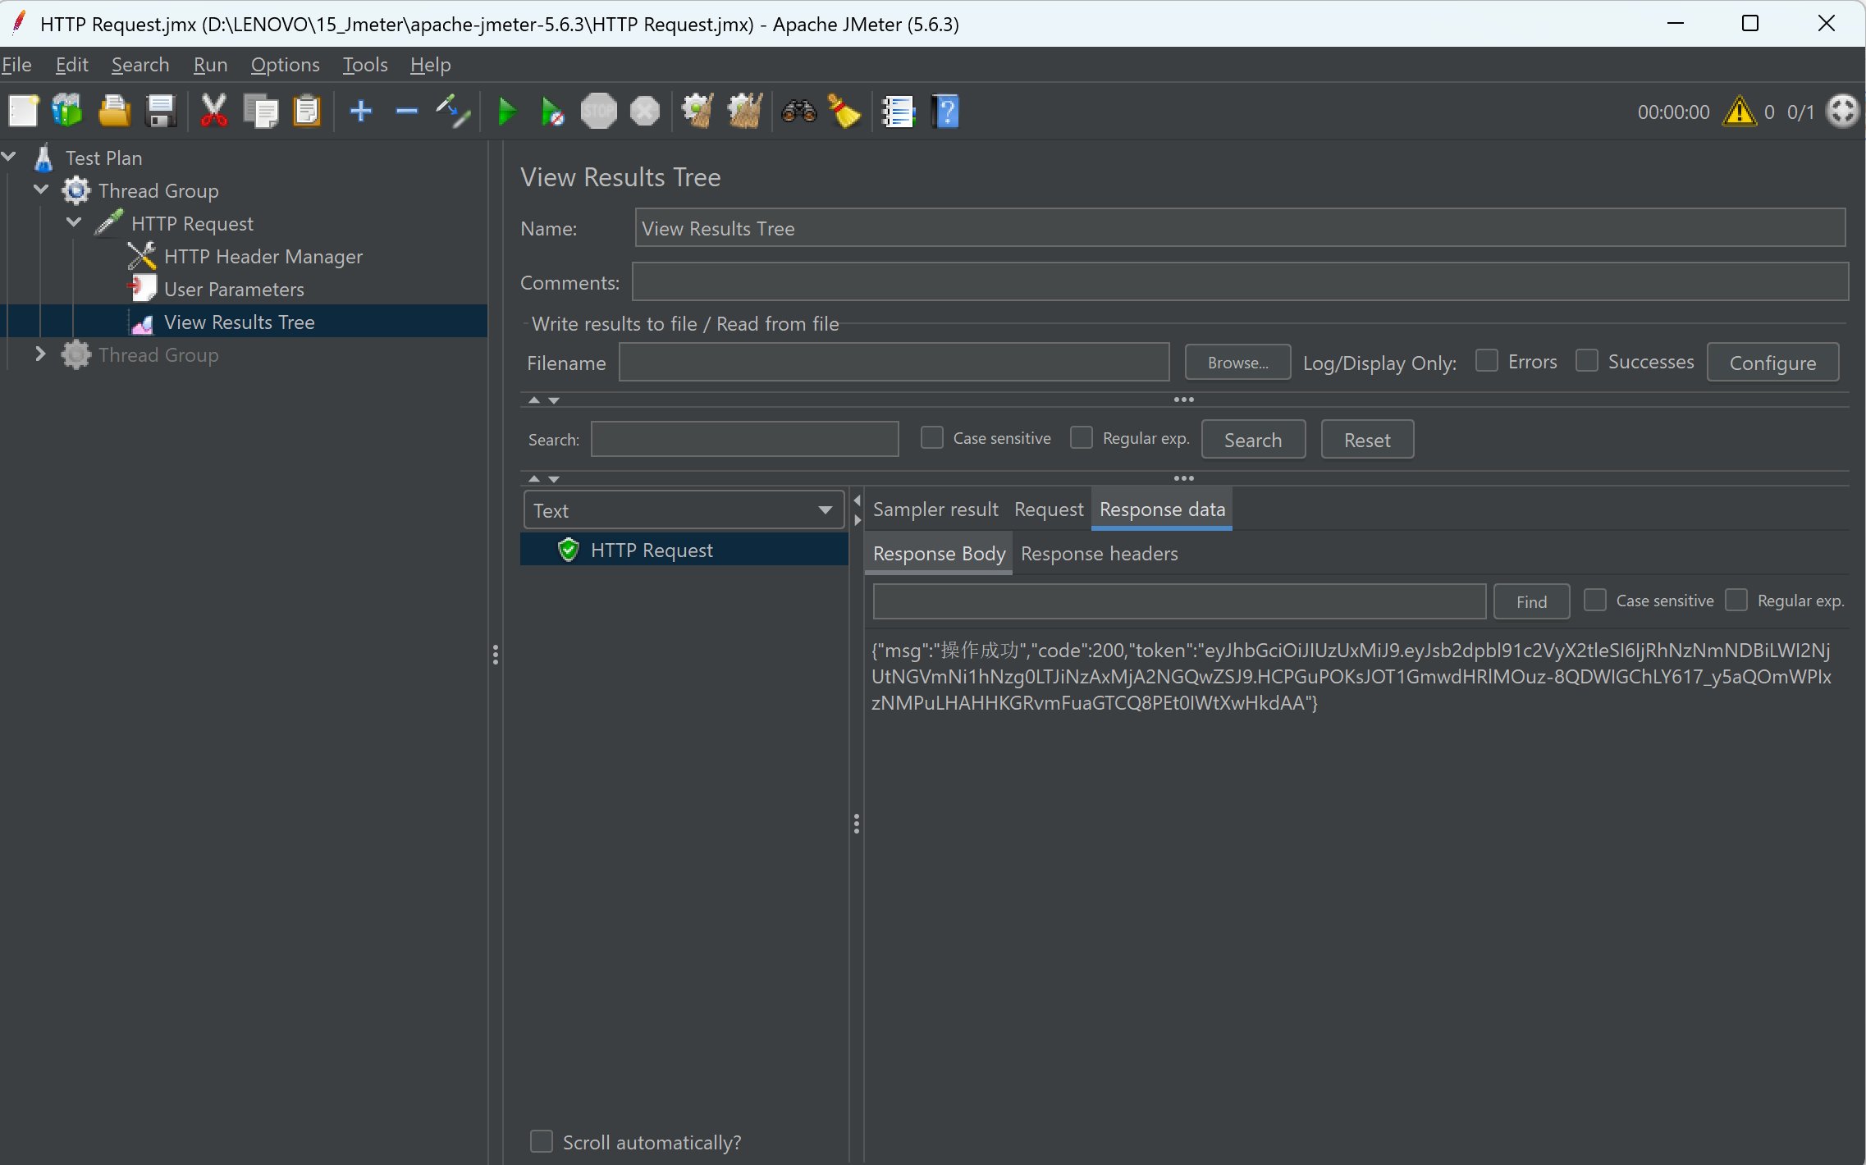Expand the disabled Thread Group arrow
Screen dimensions: 1866x1165
point(40,354)
